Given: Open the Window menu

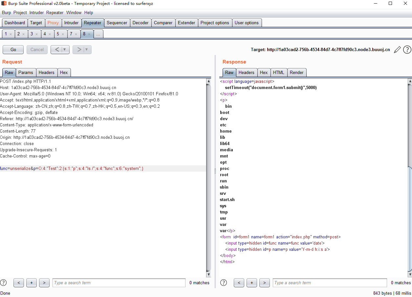Looking at the screenshot, I should coord(74,12).
